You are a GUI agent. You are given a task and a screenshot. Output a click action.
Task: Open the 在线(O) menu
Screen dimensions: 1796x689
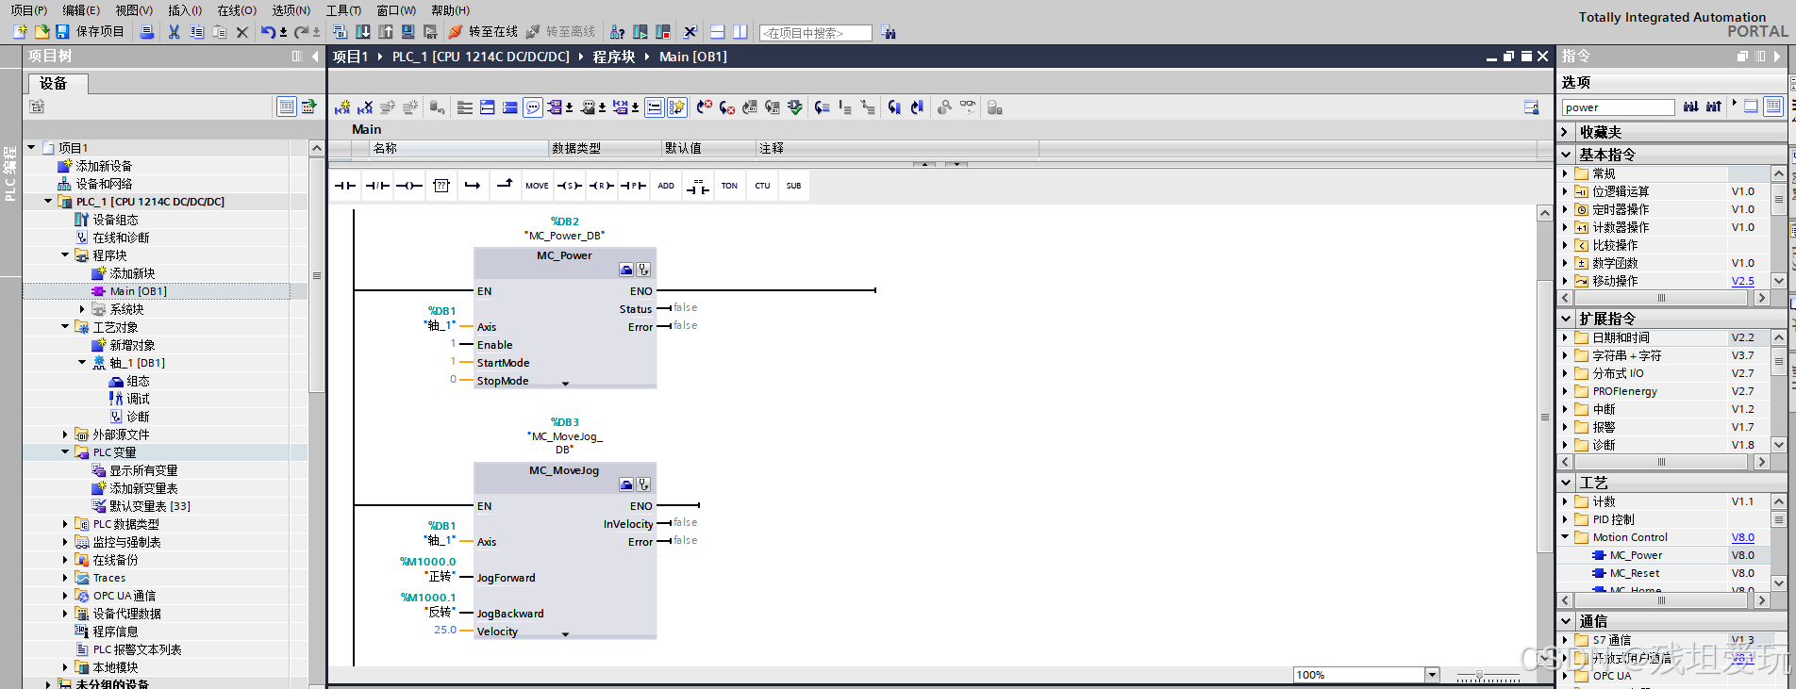click(237, 10)
